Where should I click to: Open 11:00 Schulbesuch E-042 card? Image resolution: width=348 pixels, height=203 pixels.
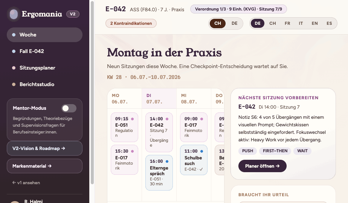[x=194, y=160]
